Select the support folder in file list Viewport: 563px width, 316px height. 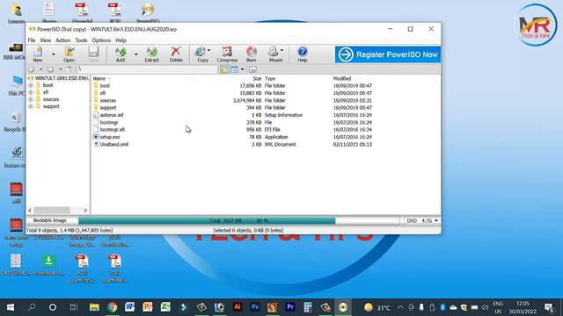(108, 107)
